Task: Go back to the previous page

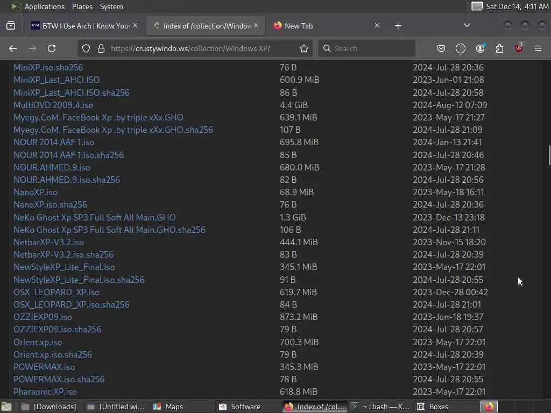Action: point(13,48)
